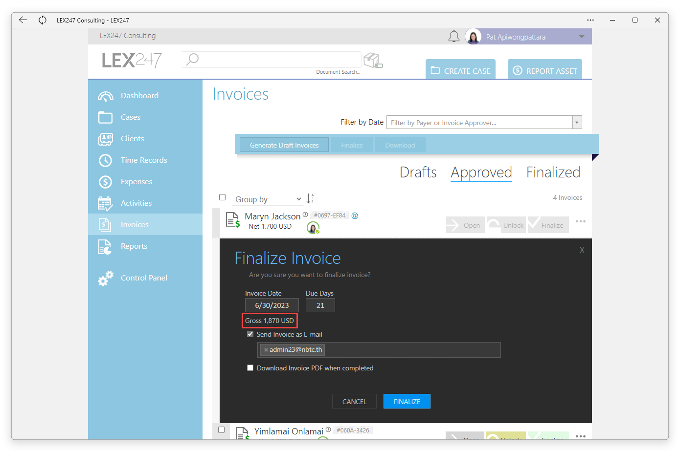Uncheck Send Invoice as E-mail
The image size is (680, 452).
pos(250,334)
